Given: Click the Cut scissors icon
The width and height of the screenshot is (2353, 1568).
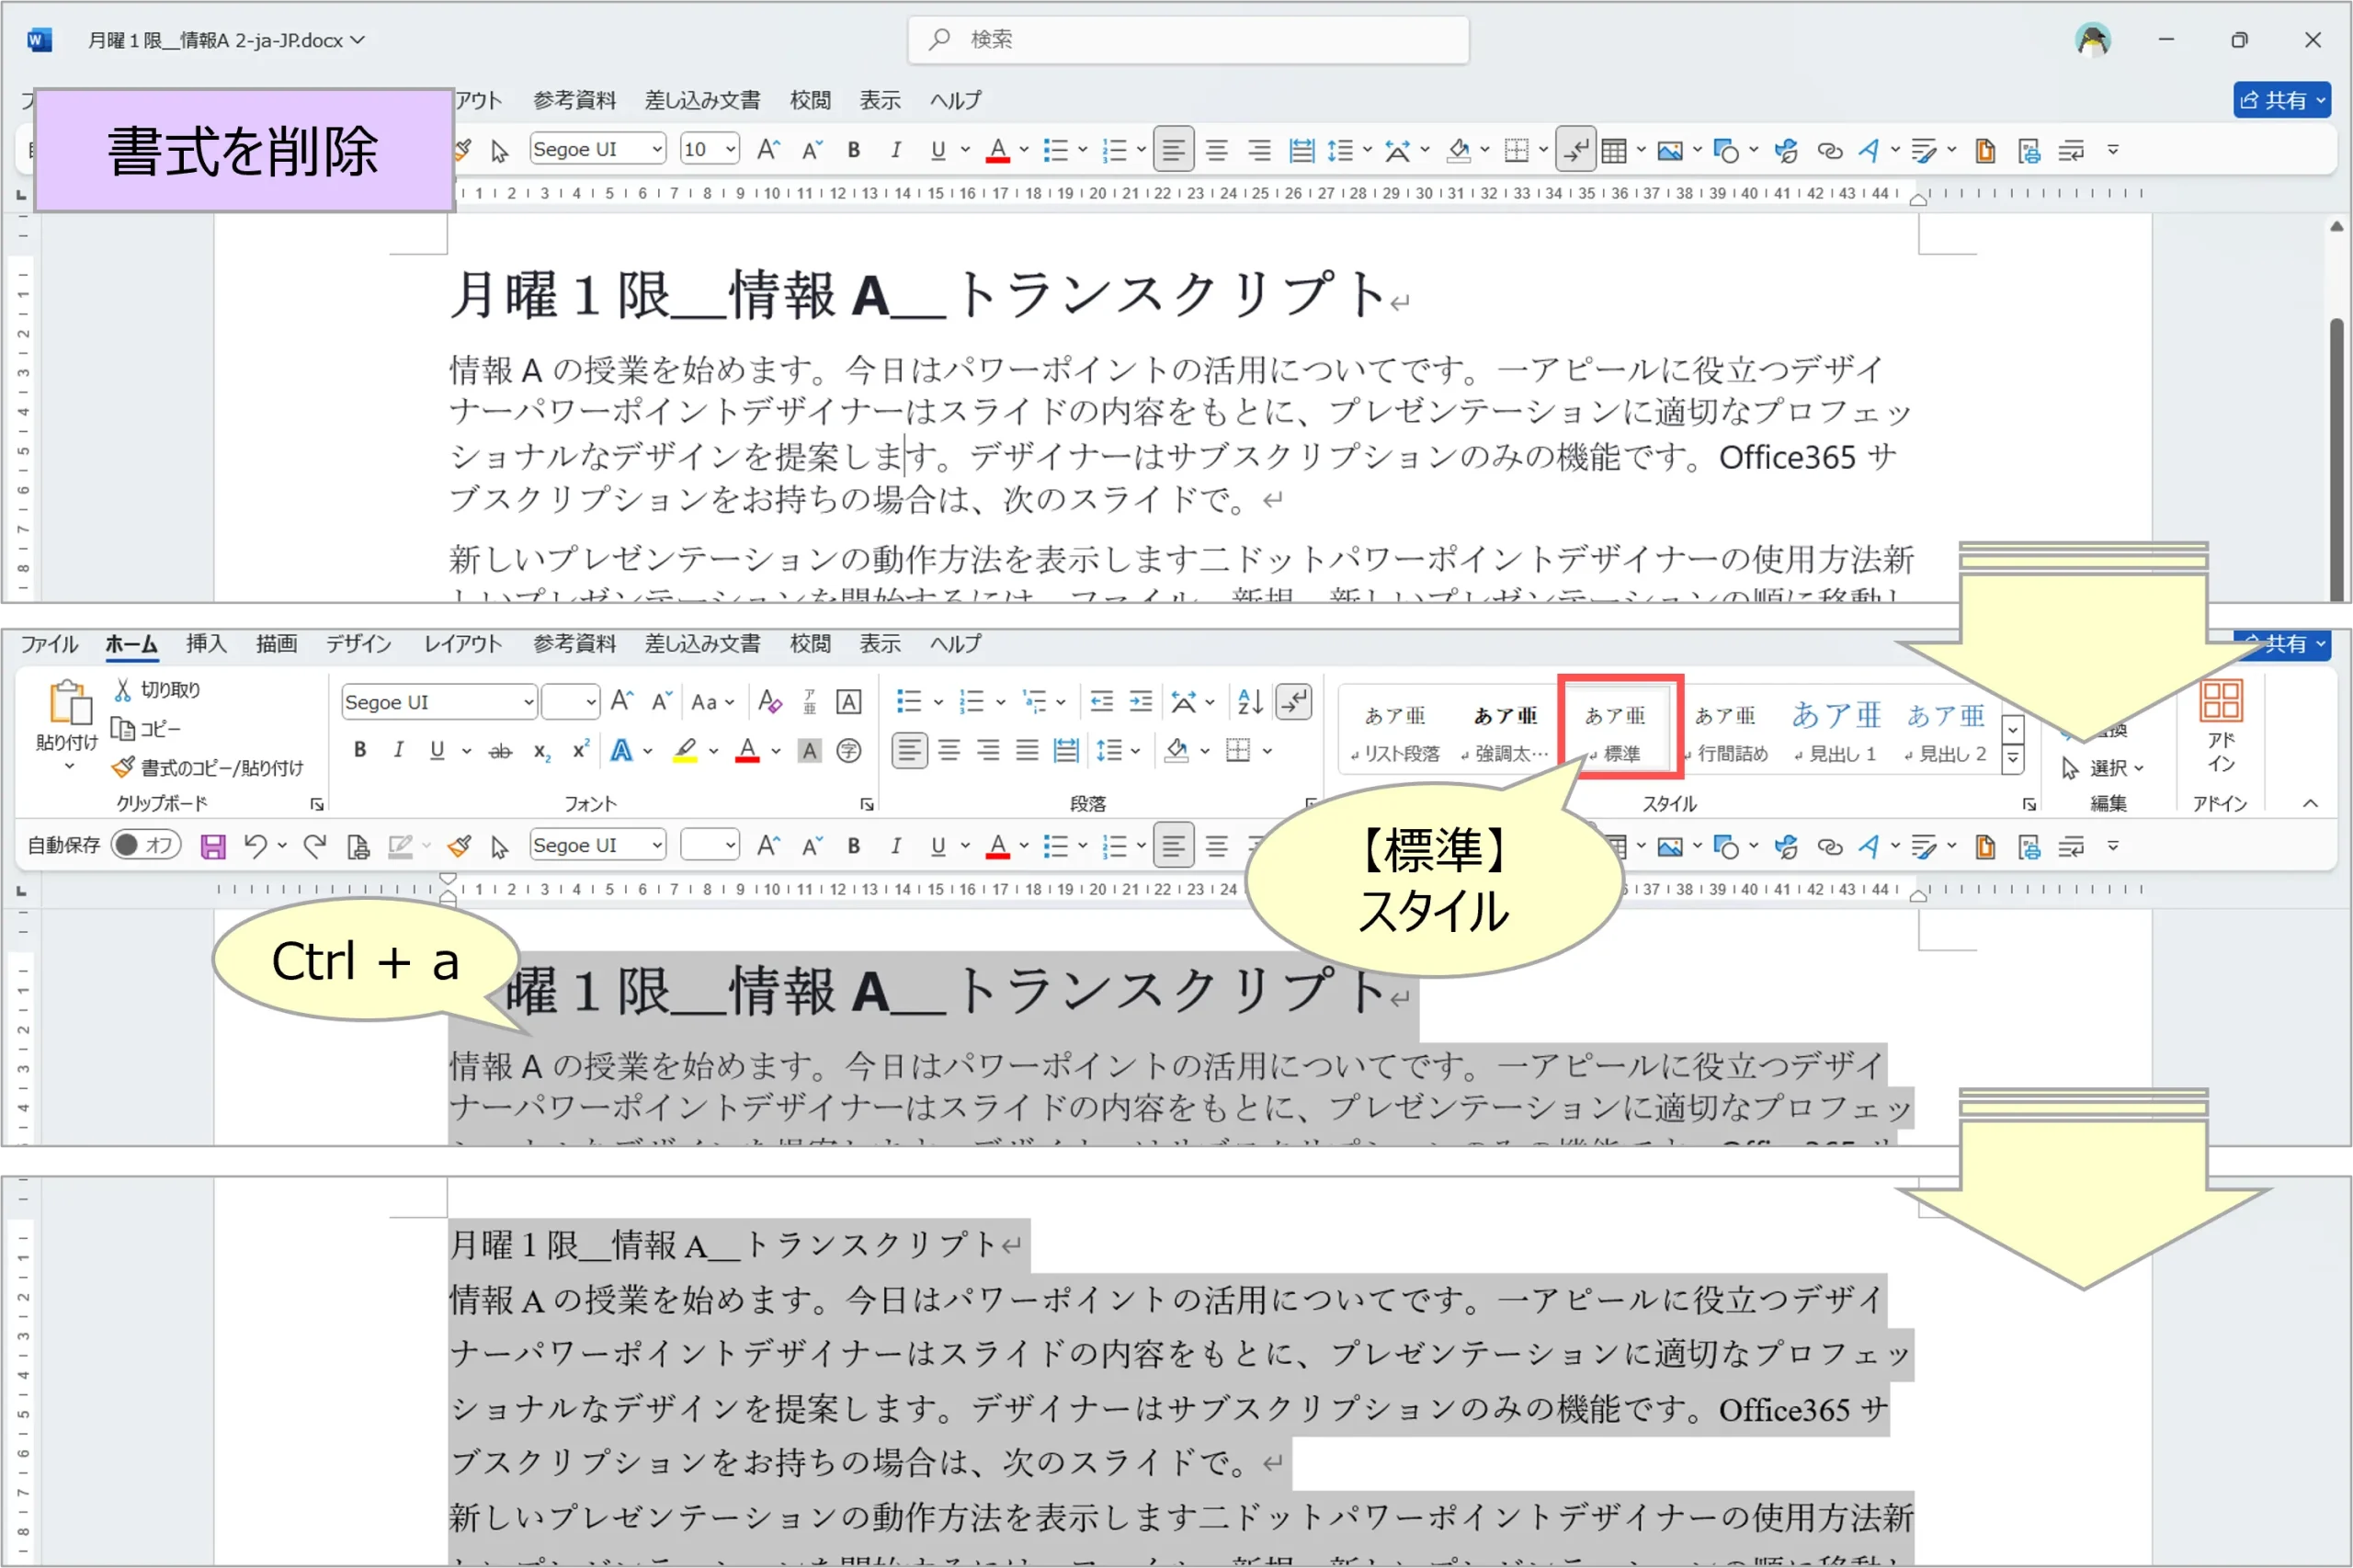Looking at the screenshot, I should (122, 690).
